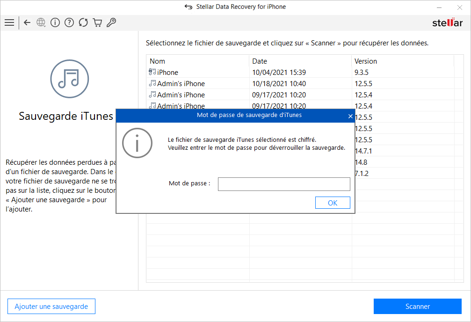
Task: Open the help question mark icon
Action: [x=69, y=22]
